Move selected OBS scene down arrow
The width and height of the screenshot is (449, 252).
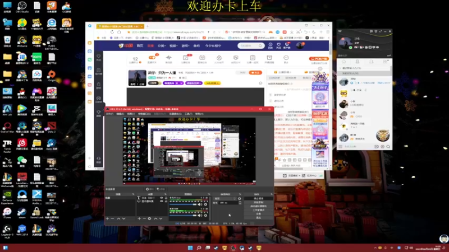[123, 218]
